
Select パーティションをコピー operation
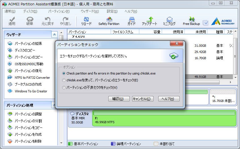(x=25, y=127)
